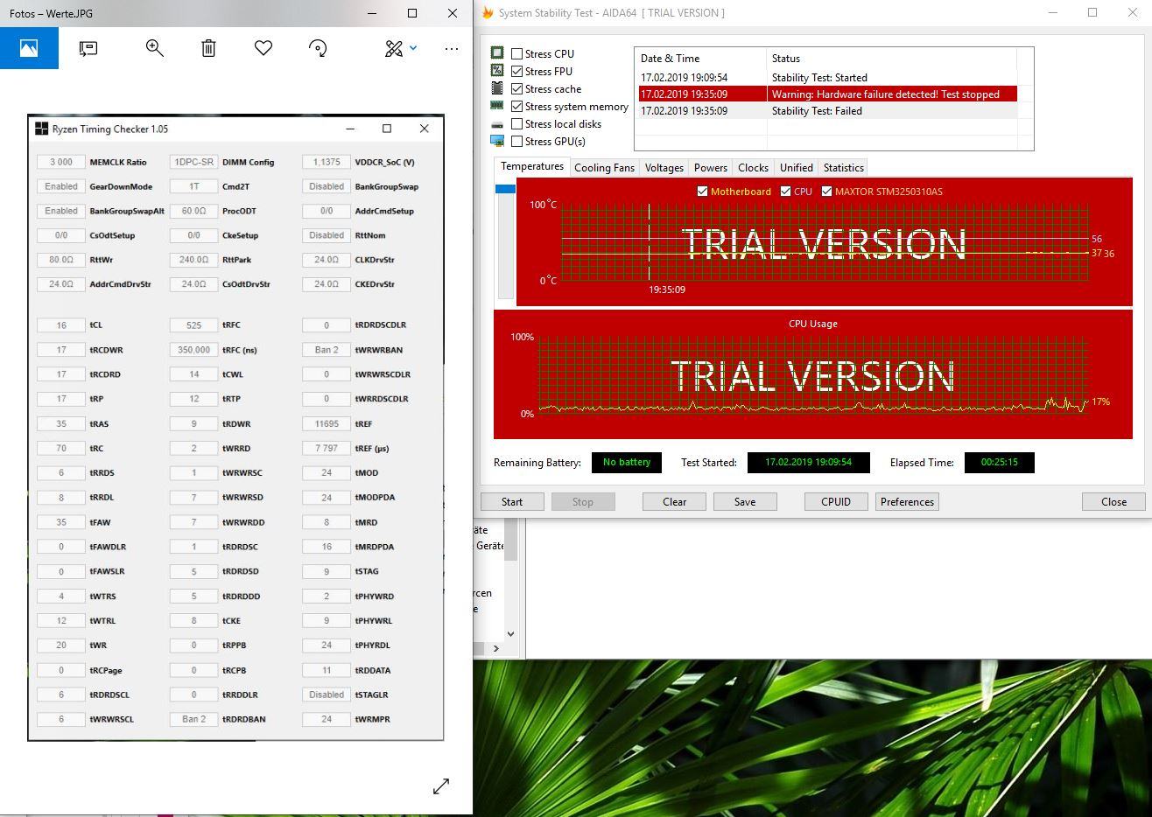This screenshot has width=1152, height=817.
Task: Open Preferences in AIDA64 stability test
Action: coord(907,502)
